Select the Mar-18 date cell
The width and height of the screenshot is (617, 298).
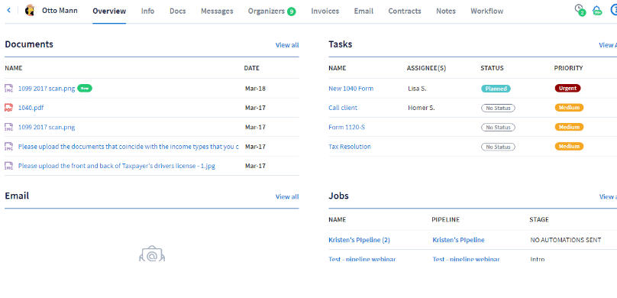click(255, 88)
